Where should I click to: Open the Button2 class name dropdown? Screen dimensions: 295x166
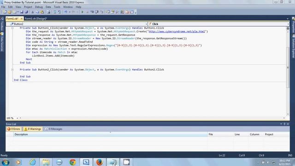click(x=147, y=24)
